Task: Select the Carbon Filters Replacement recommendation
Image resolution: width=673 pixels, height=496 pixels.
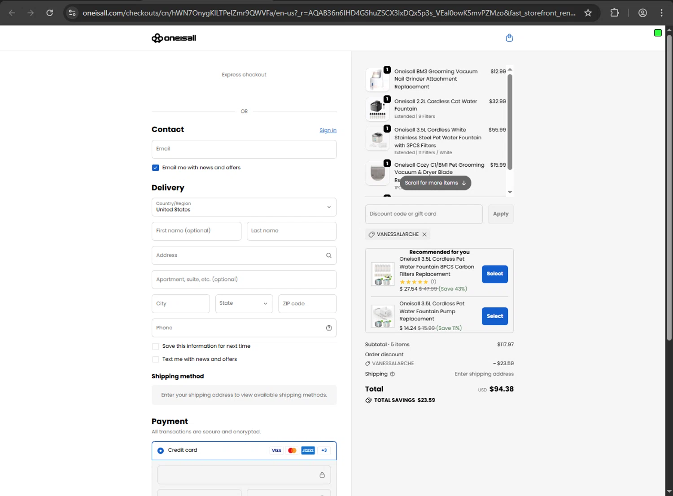Action: (x=495, y=274)
